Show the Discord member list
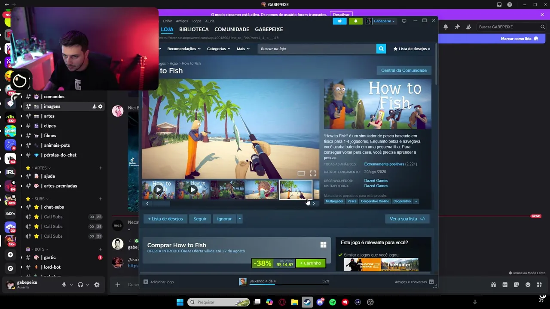The width and height of the screenshot is (550, 309). click(468, 27)
